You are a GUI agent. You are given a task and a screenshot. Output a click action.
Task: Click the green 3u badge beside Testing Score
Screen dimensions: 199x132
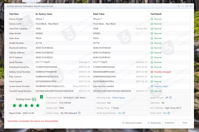41,97
